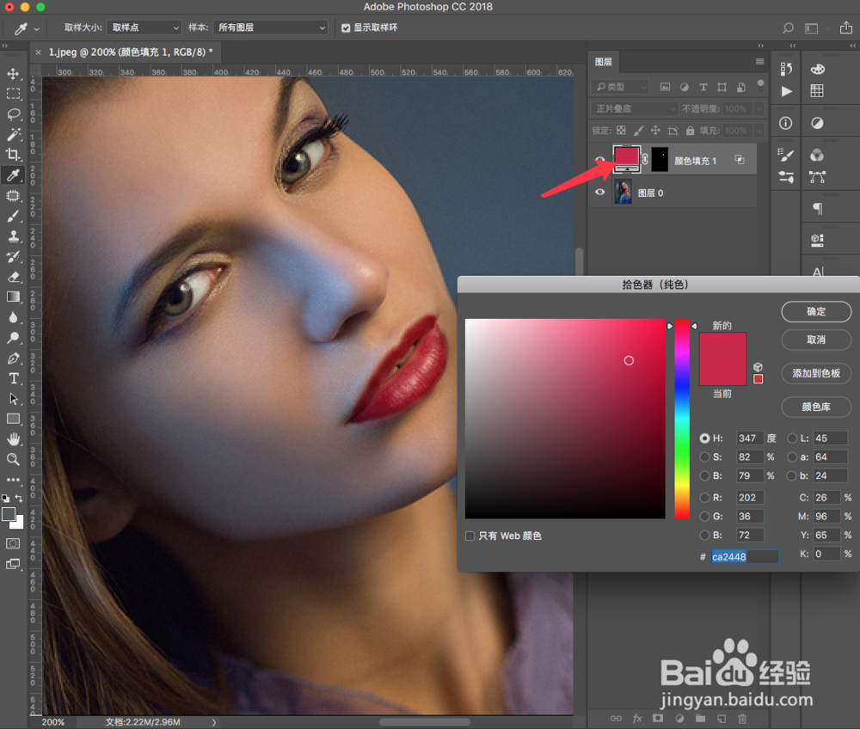Click the R value 202 field
The image size is (860, 729).
(749, 498)
